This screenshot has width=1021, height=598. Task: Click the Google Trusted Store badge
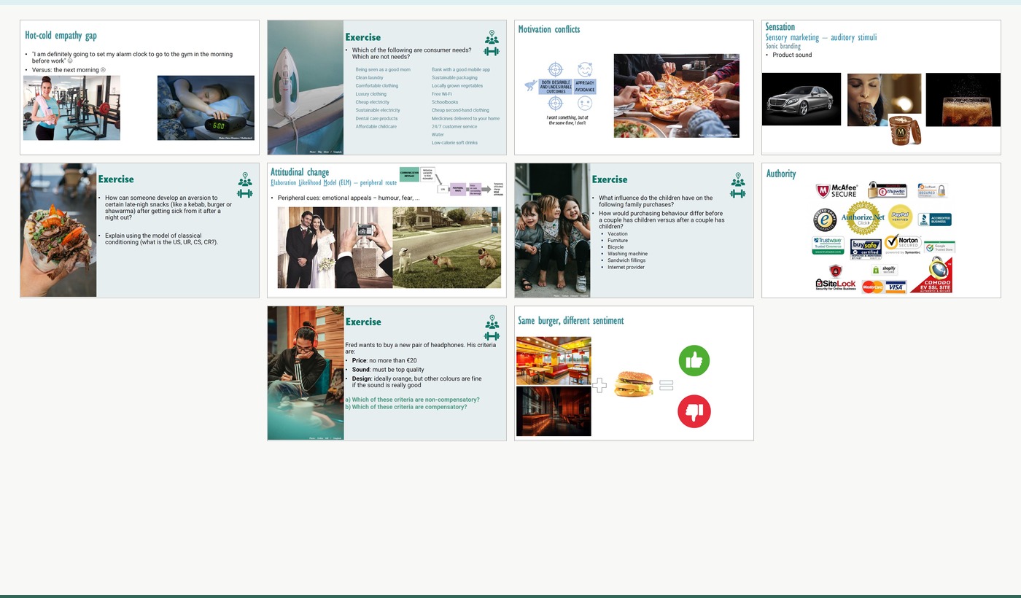click(939, 246)
